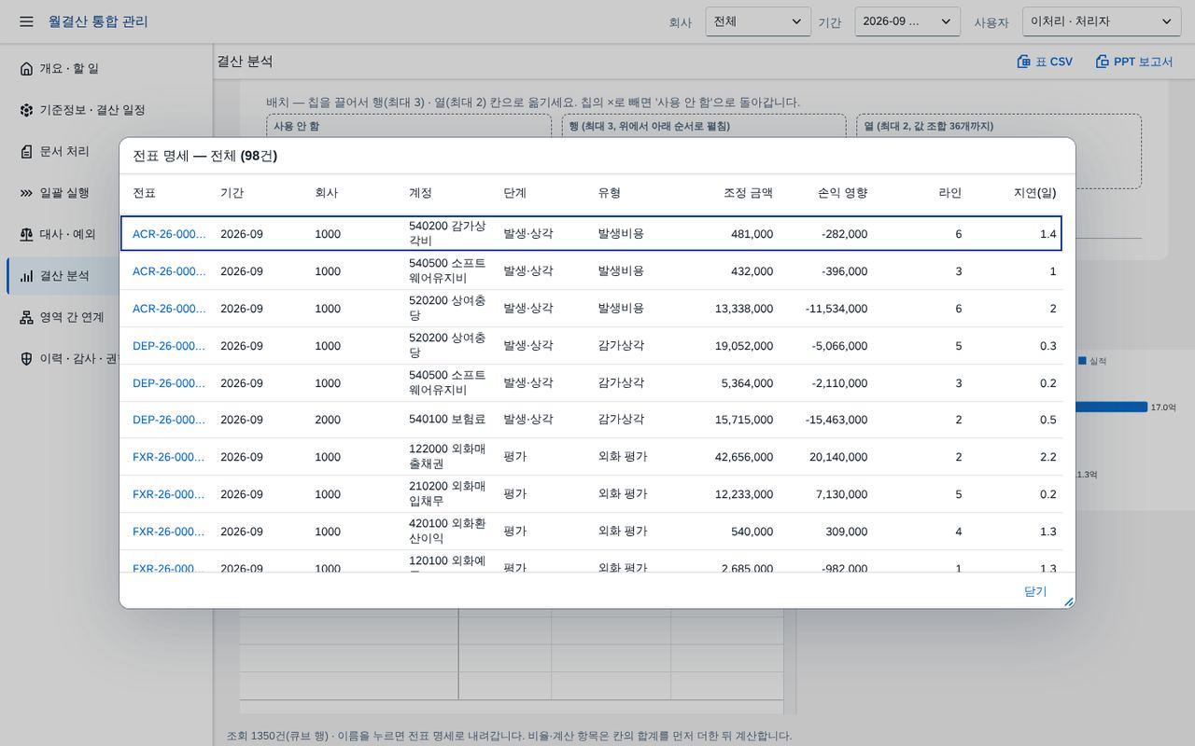The width and height of the screenshot is (1195, 746).
Task: Click the 표 CSV export icon
Action: tap(1023, 62)
